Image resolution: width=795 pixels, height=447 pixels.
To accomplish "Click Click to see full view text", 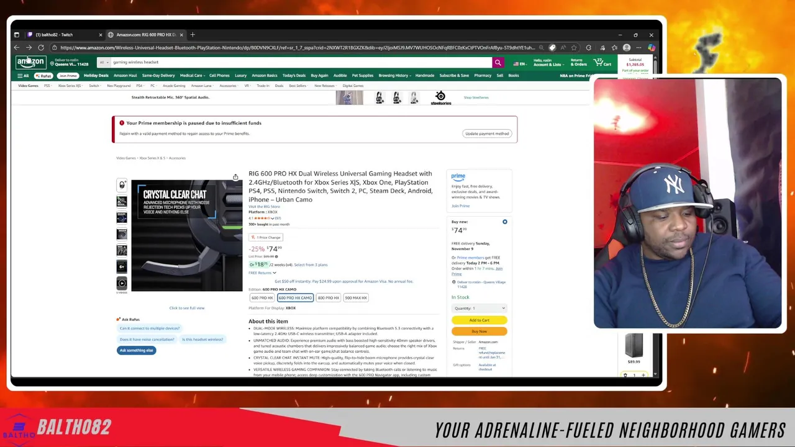I will point(186,308).
